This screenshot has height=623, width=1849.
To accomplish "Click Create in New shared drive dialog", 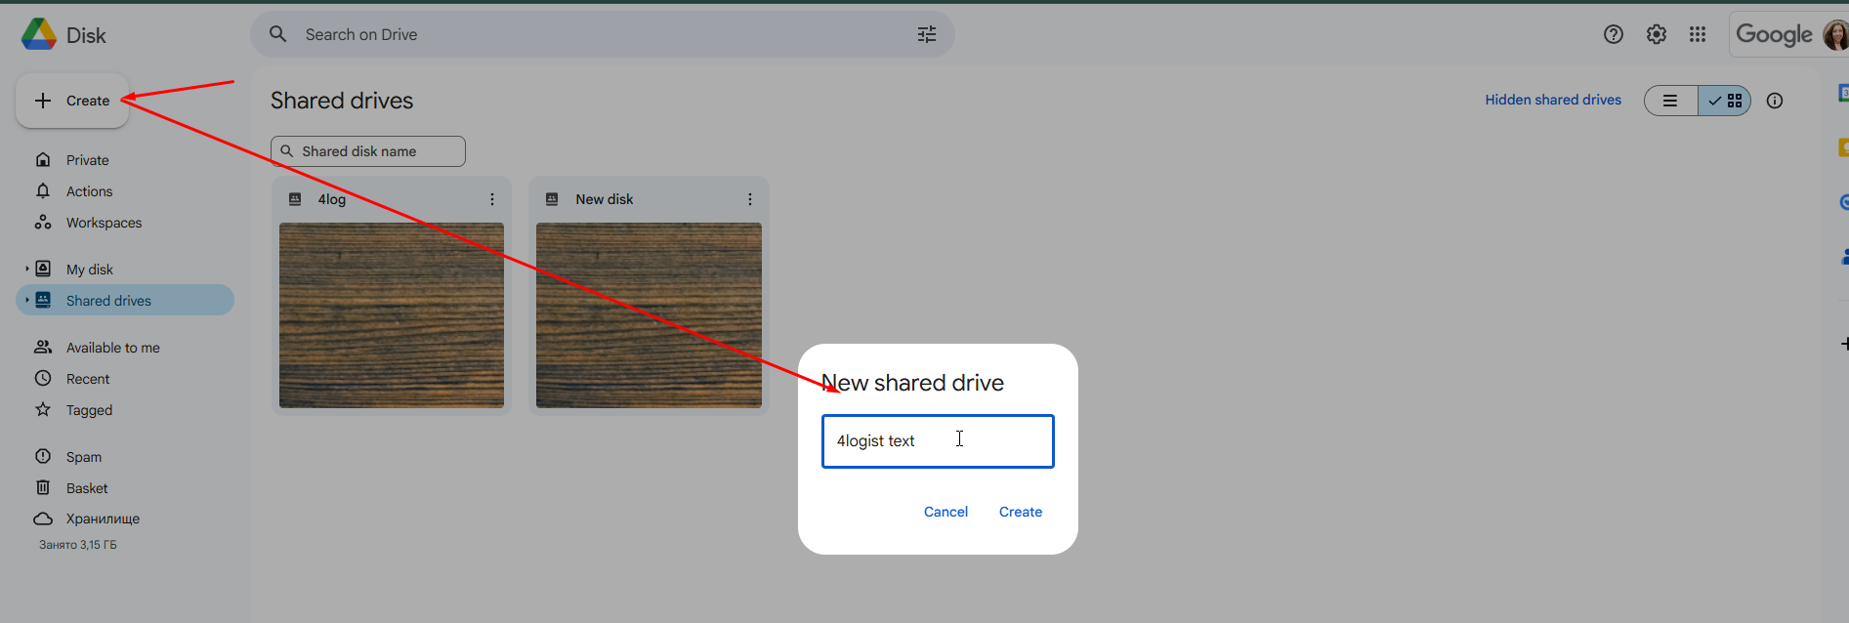I will click(x=1020, y=512).
